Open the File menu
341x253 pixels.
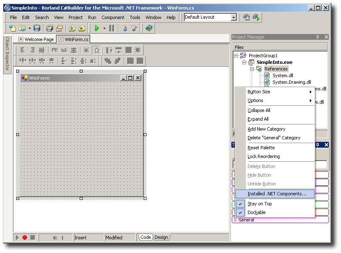click(13, 17)
